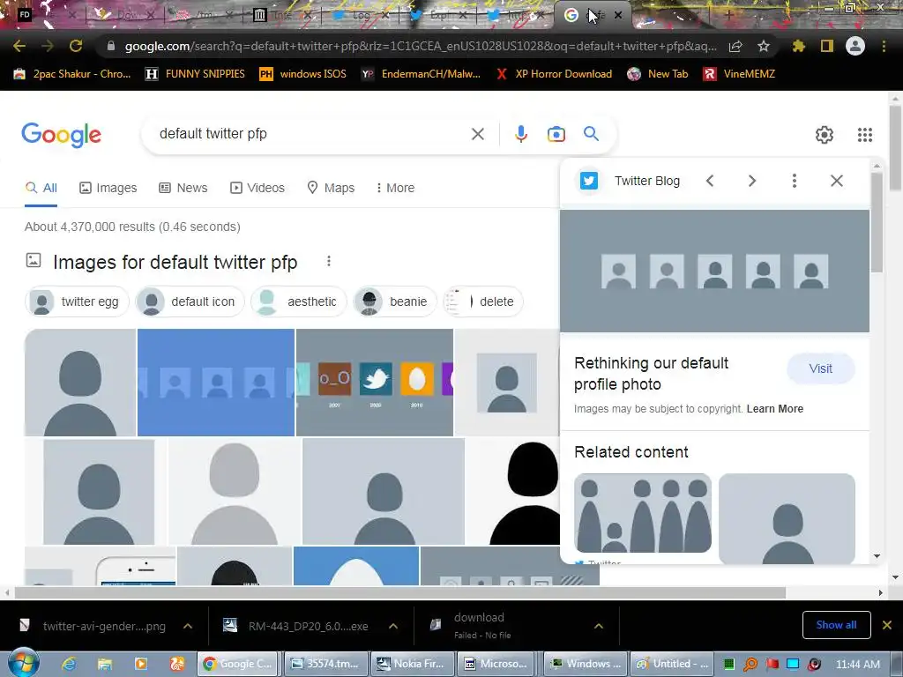Close the Twitter Blog image panel

tap(837, 181)
